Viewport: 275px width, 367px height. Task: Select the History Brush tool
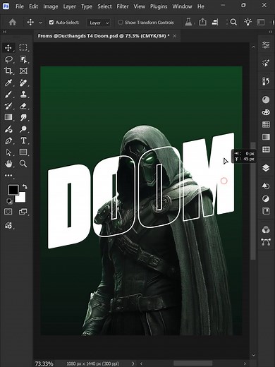coord(8,106)
